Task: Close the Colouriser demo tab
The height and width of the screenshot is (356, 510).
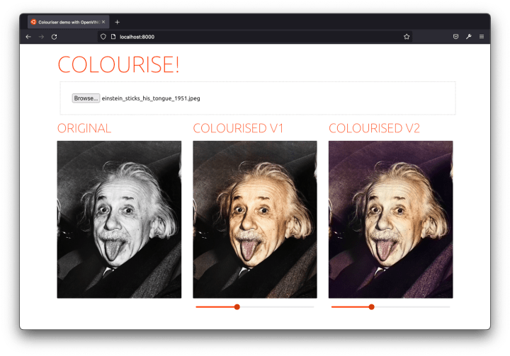Action: pos(103,22)
